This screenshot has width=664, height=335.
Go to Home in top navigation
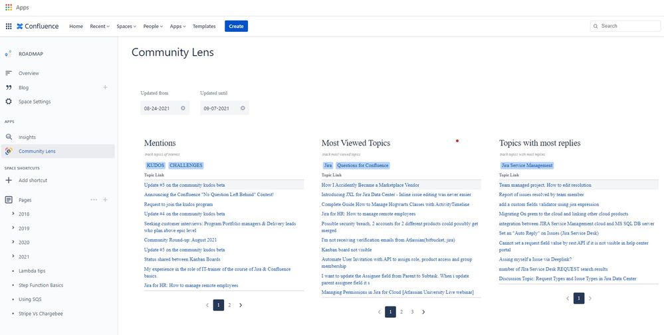[x=76, y=27]
